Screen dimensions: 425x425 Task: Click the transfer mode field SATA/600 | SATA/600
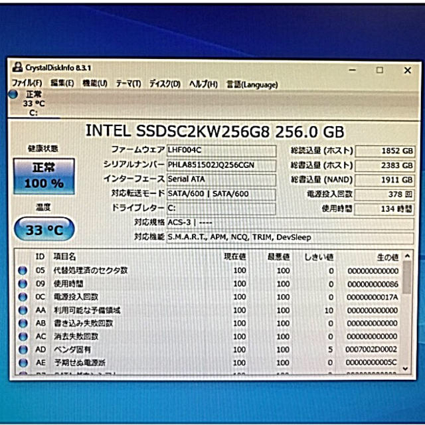click(x=221, y=194)
